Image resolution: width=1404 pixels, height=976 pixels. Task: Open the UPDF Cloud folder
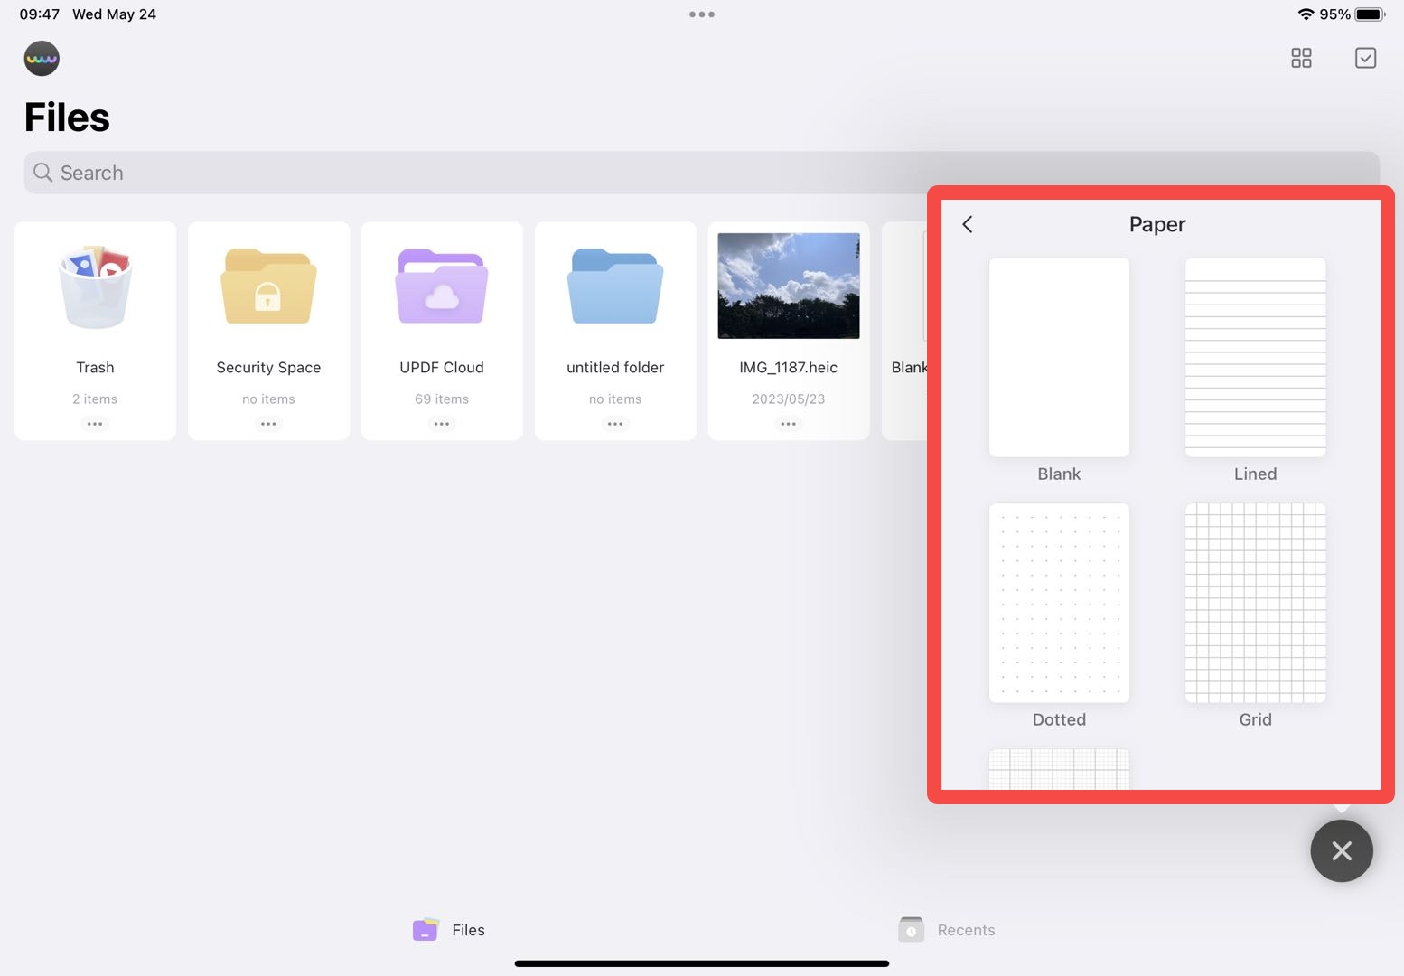(441, 298)
